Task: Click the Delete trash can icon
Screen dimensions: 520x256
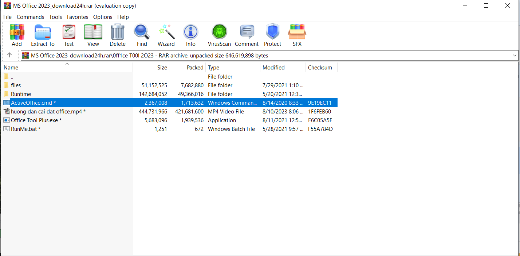Action: [118, 32]
